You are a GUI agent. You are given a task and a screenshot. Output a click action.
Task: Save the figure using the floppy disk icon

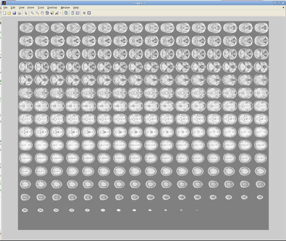(14, 13)
